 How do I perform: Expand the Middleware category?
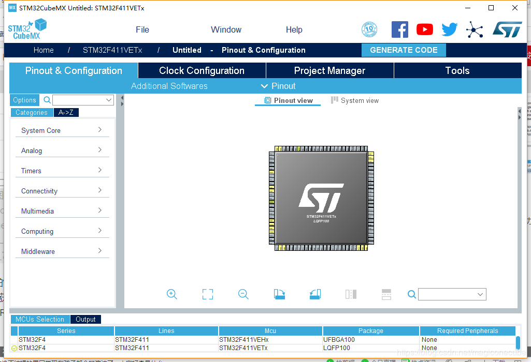point(62,251)
